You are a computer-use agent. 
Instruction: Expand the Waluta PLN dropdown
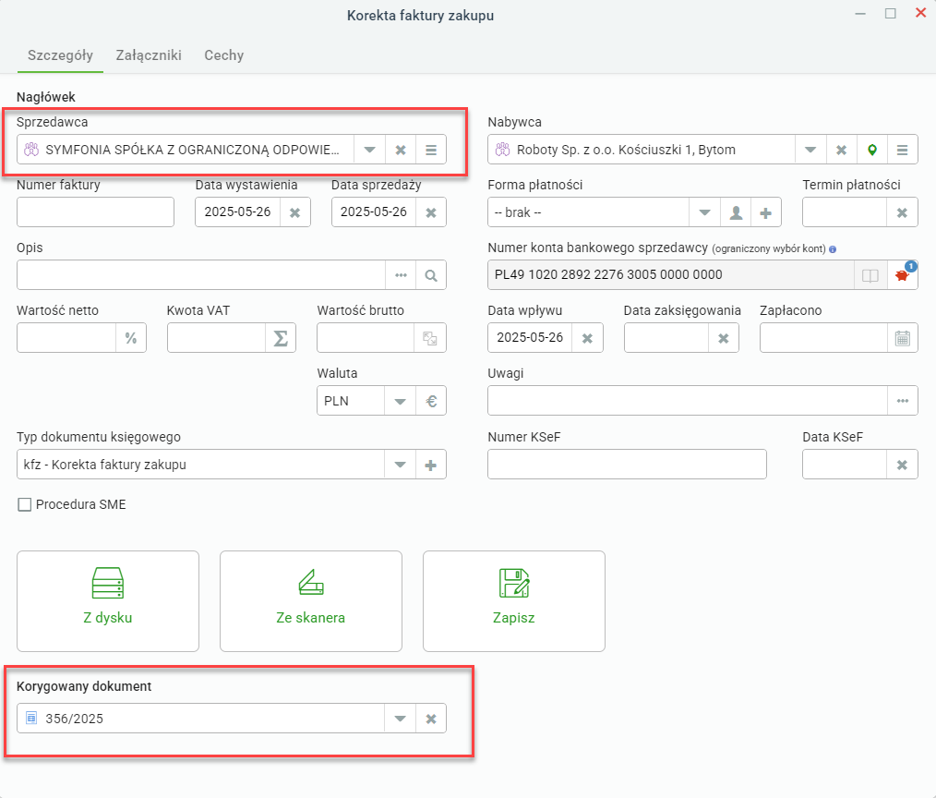400,401
